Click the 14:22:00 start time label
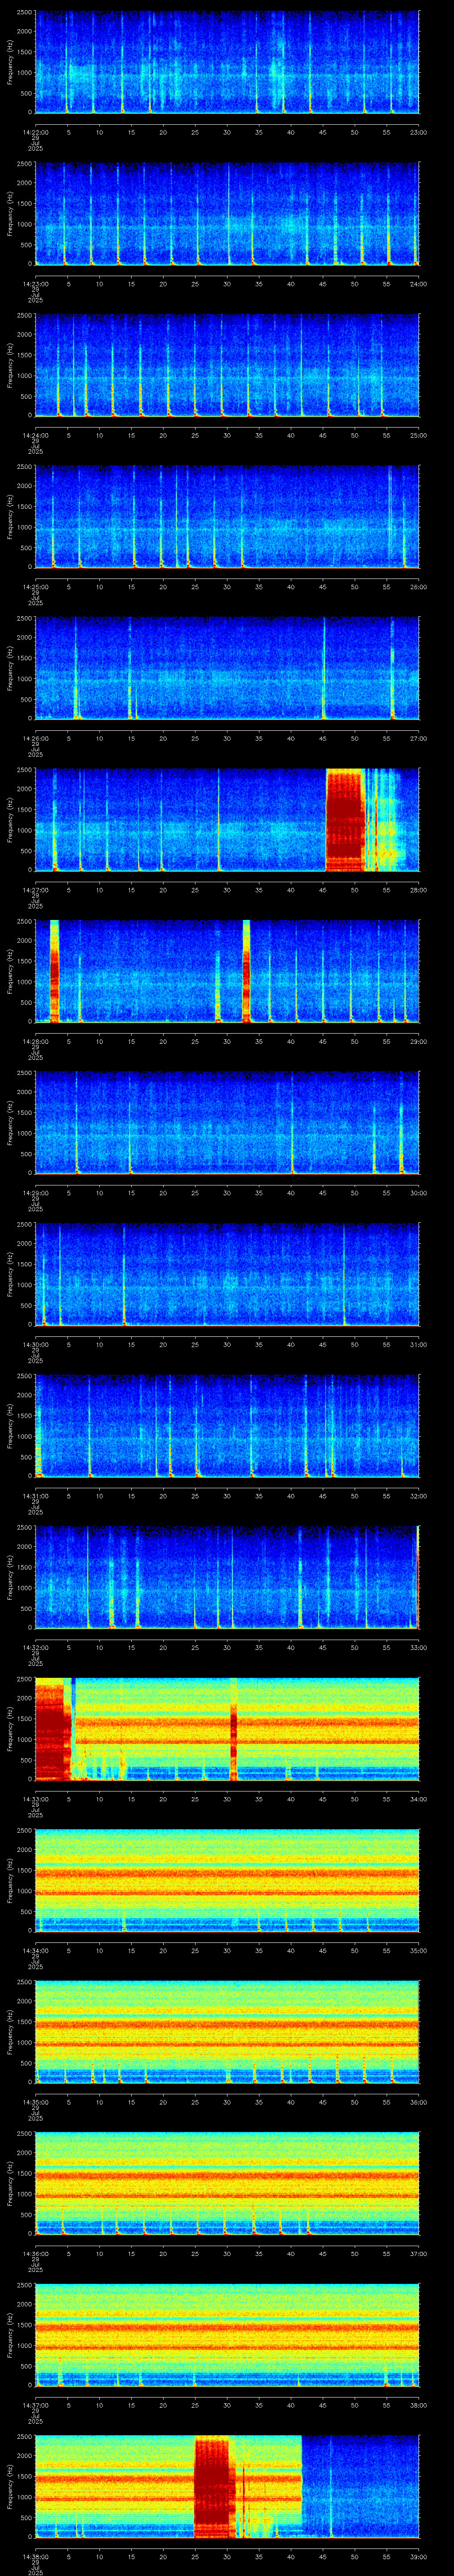Screen dimensions: 454x2576 pos(35,132)
